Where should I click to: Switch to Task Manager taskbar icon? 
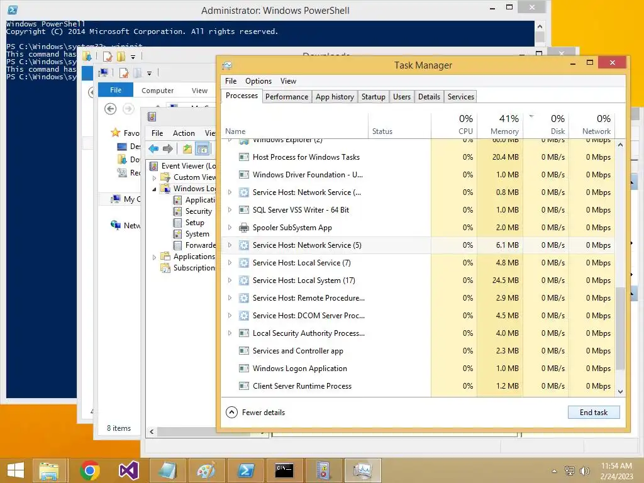(363, 470)
